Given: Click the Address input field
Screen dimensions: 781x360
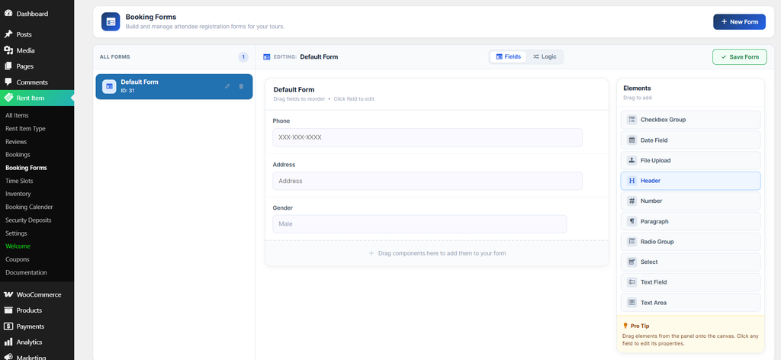Looking at the screenshot, I should tap(427, 181).
